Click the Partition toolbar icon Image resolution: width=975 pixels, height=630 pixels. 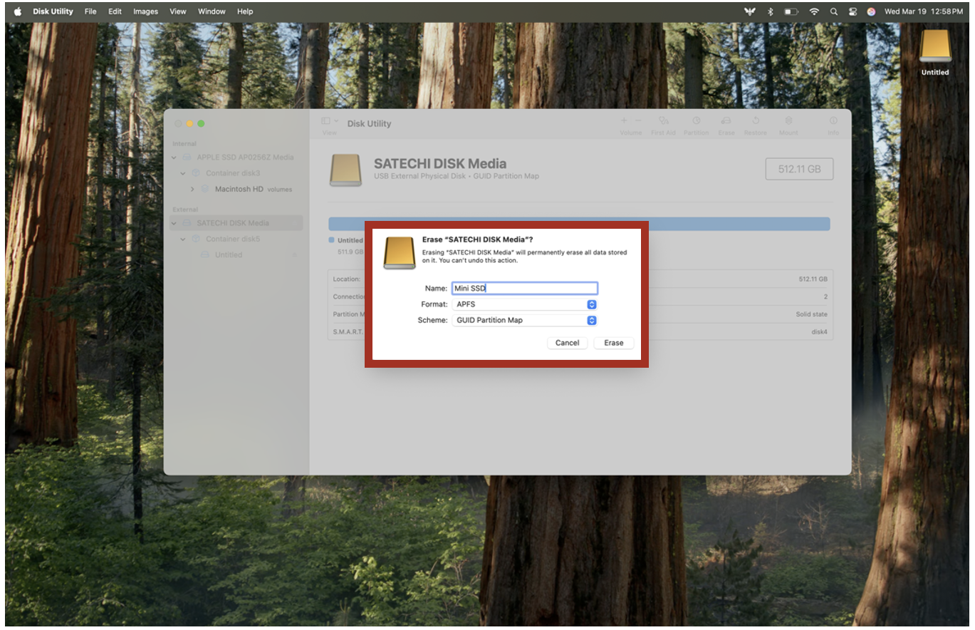click(696, 122)
